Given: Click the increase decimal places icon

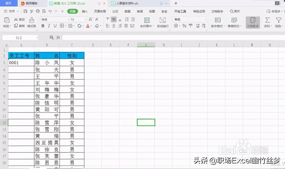Looking at the screenshot, I should pos(197,26).
